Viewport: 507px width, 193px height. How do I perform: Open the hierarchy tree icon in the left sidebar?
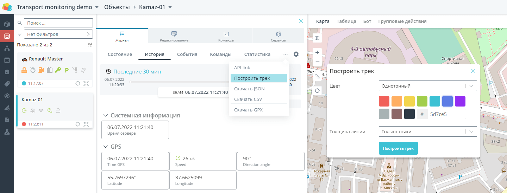click(x=7, y=48)
